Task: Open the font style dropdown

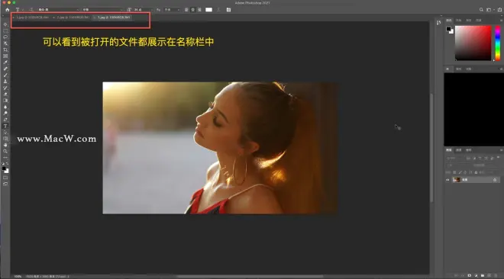Action: click(x=102, y=10)
